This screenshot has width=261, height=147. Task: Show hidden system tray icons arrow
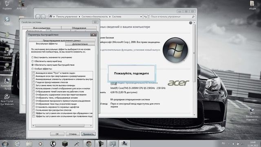tap(228, 144)
